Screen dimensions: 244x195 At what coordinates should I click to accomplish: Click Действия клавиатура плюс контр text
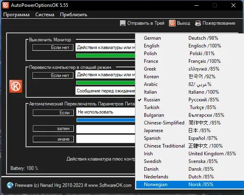point(101,159)
